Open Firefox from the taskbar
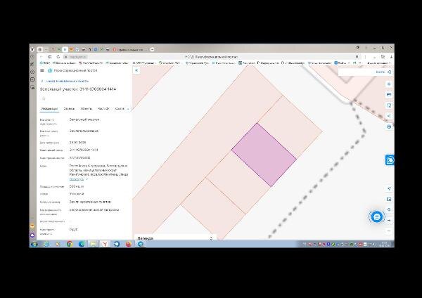This screenshot has height=298, width=422. coord(129,244)
